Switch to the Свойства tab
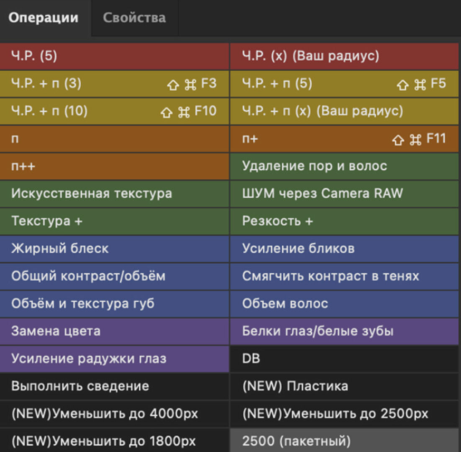This screenshot has height=452, width=461. pyautogui.click(x=135, y=18)
